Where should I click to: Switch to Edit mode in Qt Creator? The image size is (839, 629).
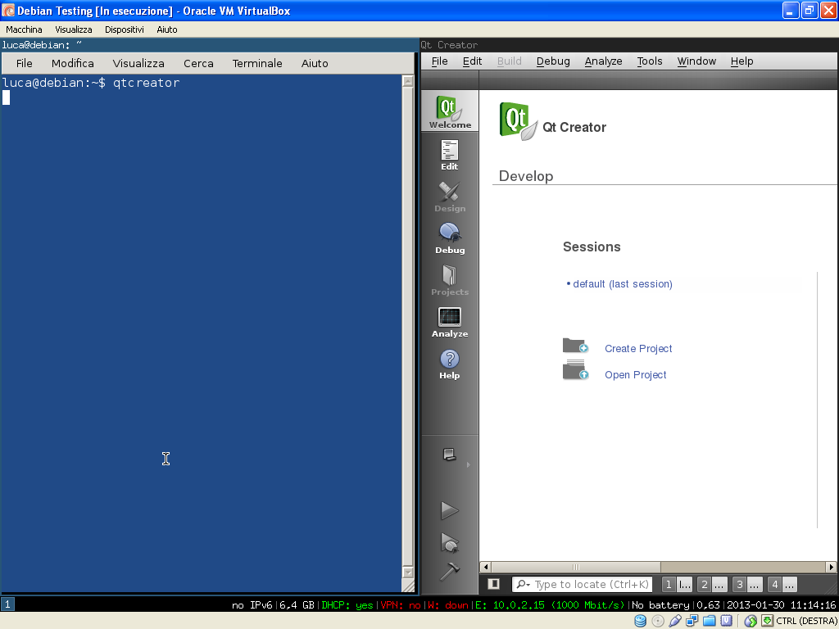click(449, 154)
